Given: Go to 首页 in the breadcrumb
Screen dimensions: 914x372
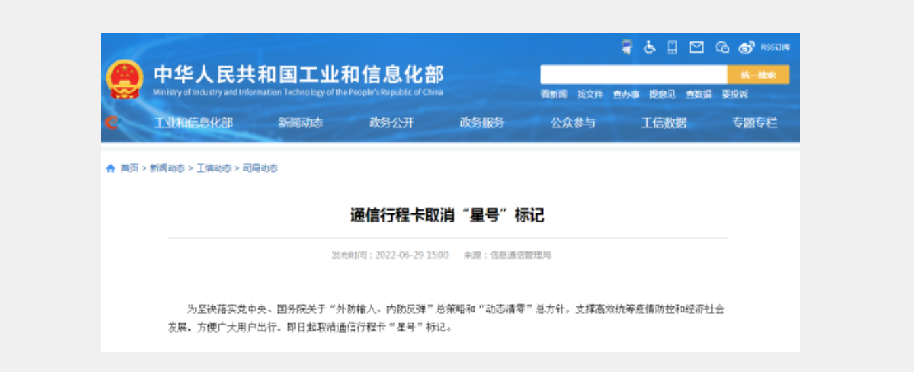Looking at the screenshot, I should [x=130, y=169].
